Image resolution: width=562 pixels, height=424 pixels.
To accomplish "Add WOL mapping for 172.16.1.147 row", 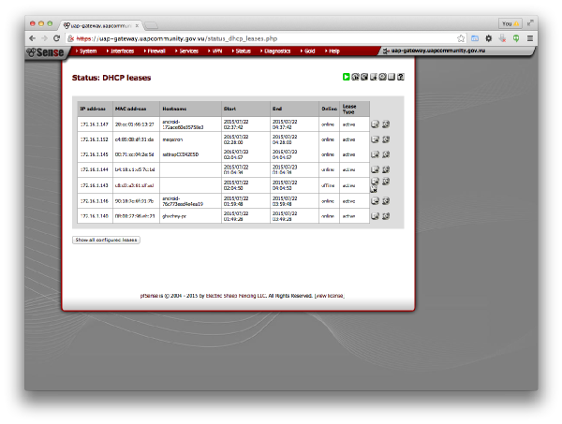I will coord(386,124).
